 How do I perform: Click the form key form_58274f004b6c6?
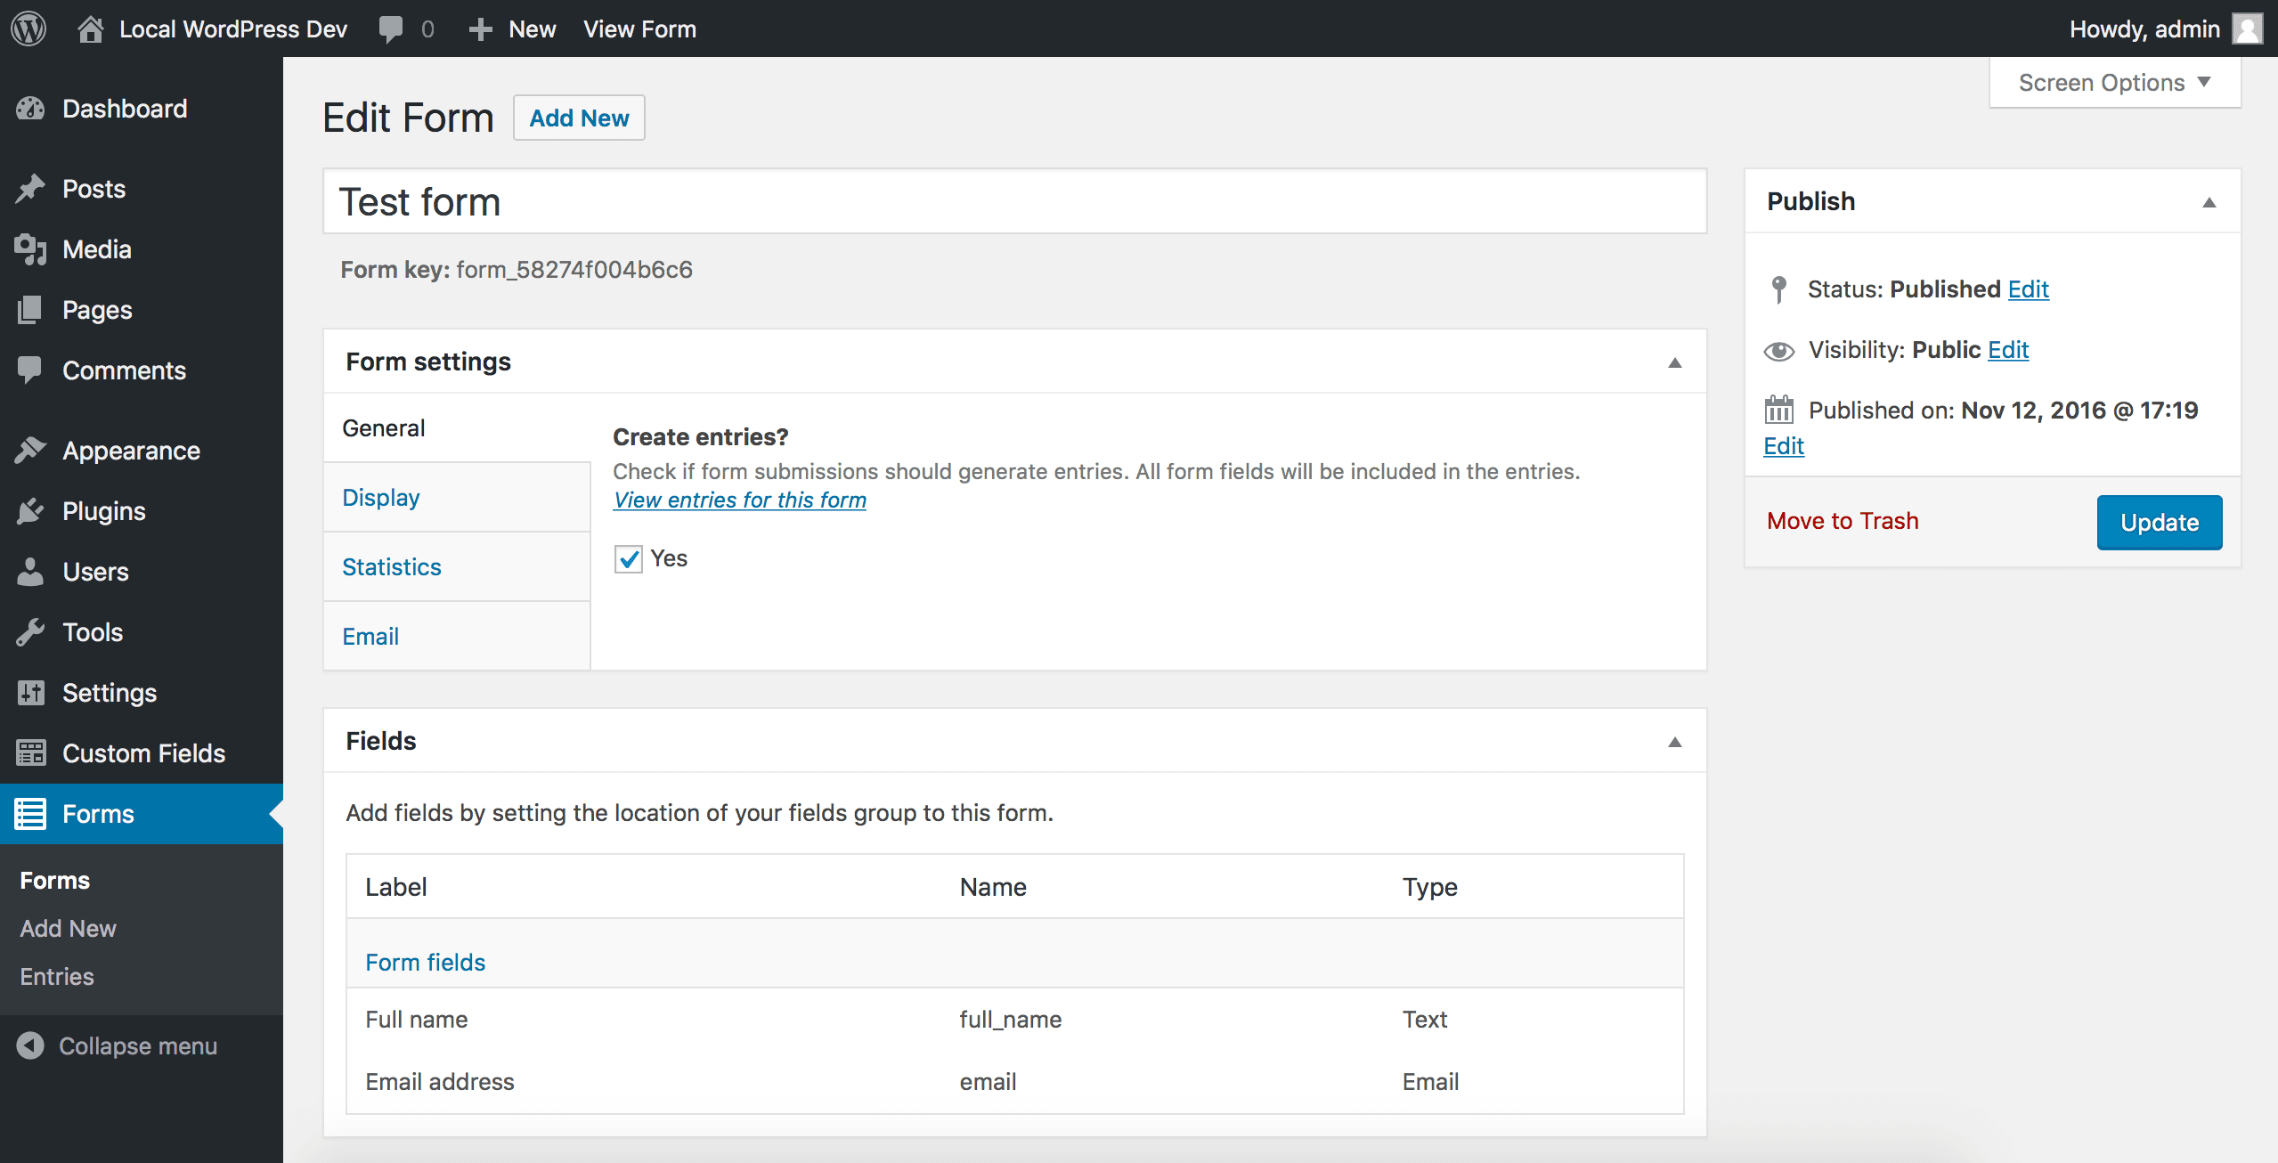click(574, 270)
